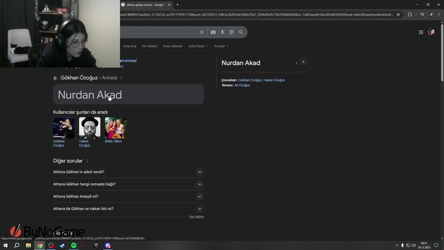
Task: Open Steam from the taskbar
Action: [x=62, y=245]
